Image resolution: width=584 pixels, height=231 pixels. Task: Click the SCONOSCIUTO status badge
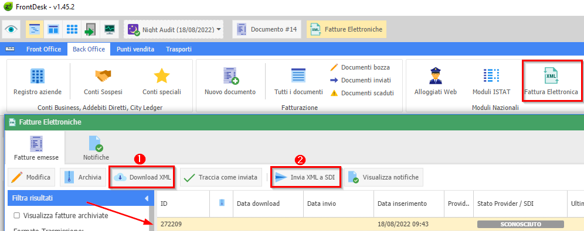[x=521, y=225]
